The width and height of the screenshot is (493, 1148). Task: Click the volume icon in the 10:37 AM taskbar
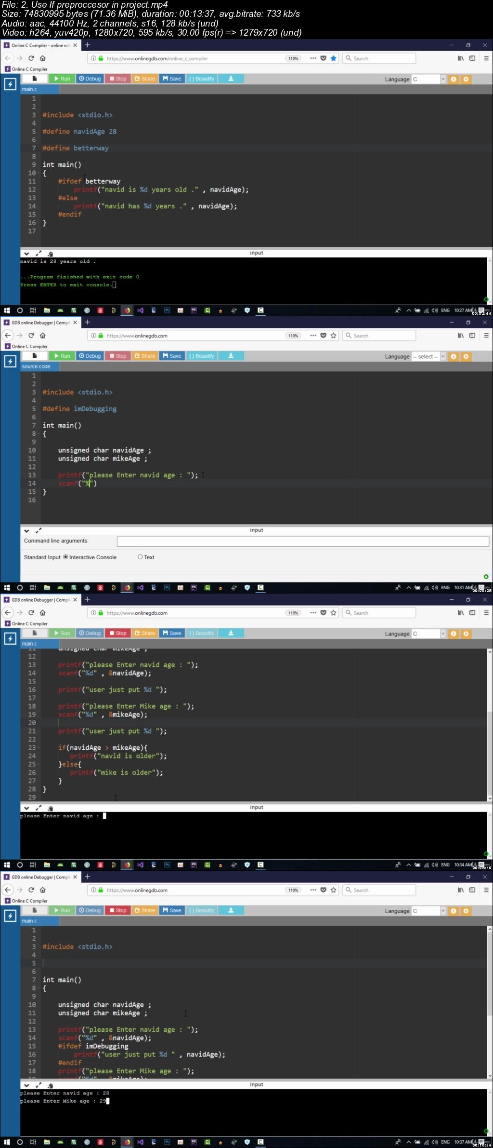[434, 1142]
